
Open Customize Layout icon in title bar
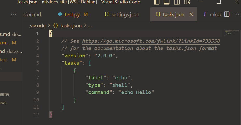(187, 2)
